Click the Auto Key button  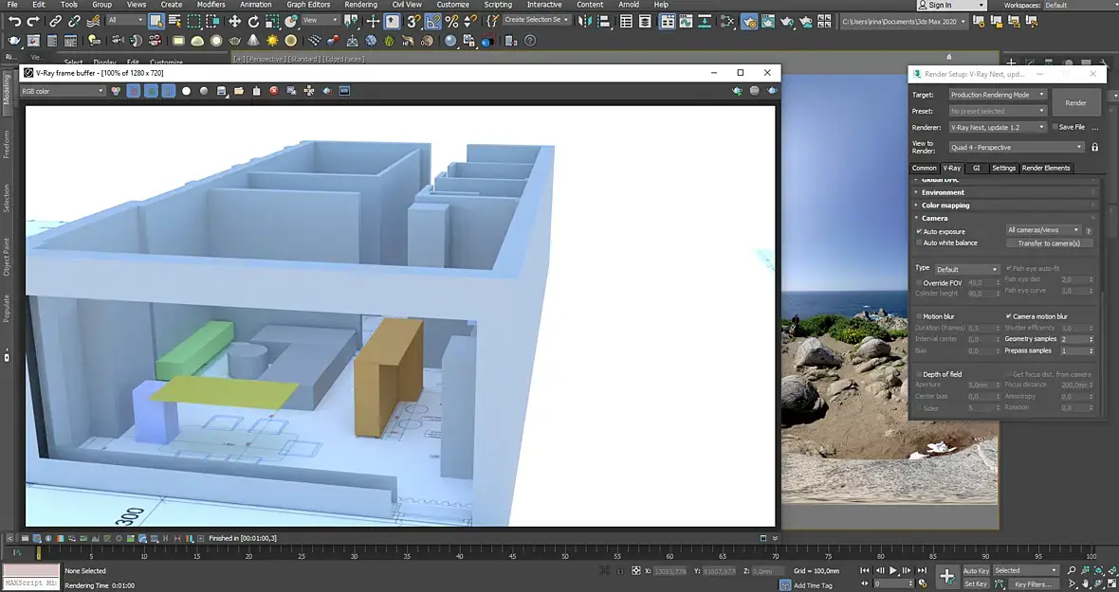tap(976, 570)
